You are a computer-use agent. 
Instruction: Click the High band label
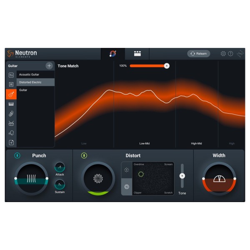click(232, 143)
